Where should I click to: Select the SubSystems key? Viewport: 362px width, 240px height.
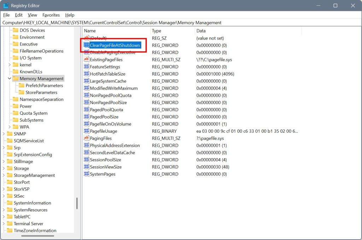[31, 120]
